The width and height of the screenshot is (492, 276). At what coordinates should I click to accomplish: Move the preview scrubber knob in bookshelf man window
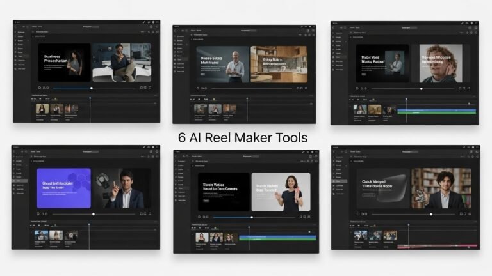pos(431,215)
